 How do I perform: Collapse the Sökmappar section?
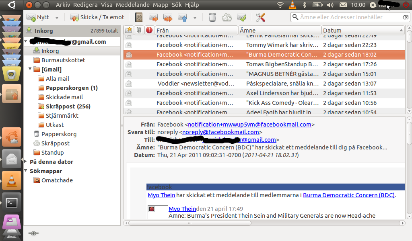(x=26, y=170)
